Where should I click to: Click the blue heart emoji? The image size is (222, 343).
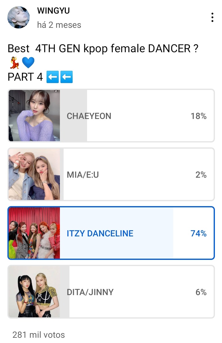(28, 62)
